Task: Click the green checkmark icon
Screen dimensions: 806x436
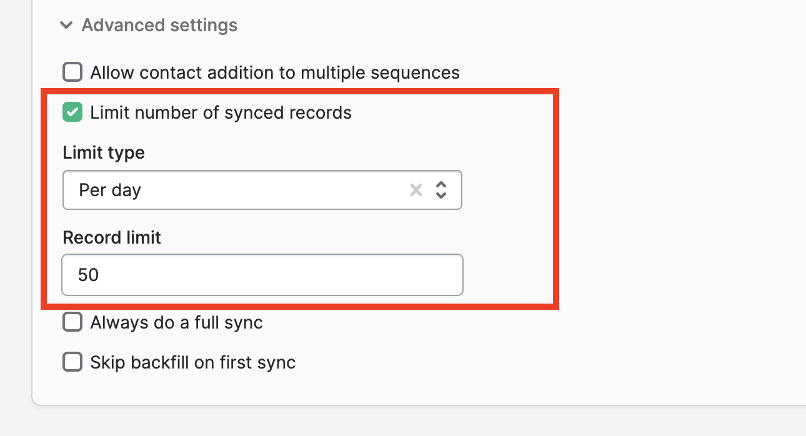Action: tap(72, 112)
